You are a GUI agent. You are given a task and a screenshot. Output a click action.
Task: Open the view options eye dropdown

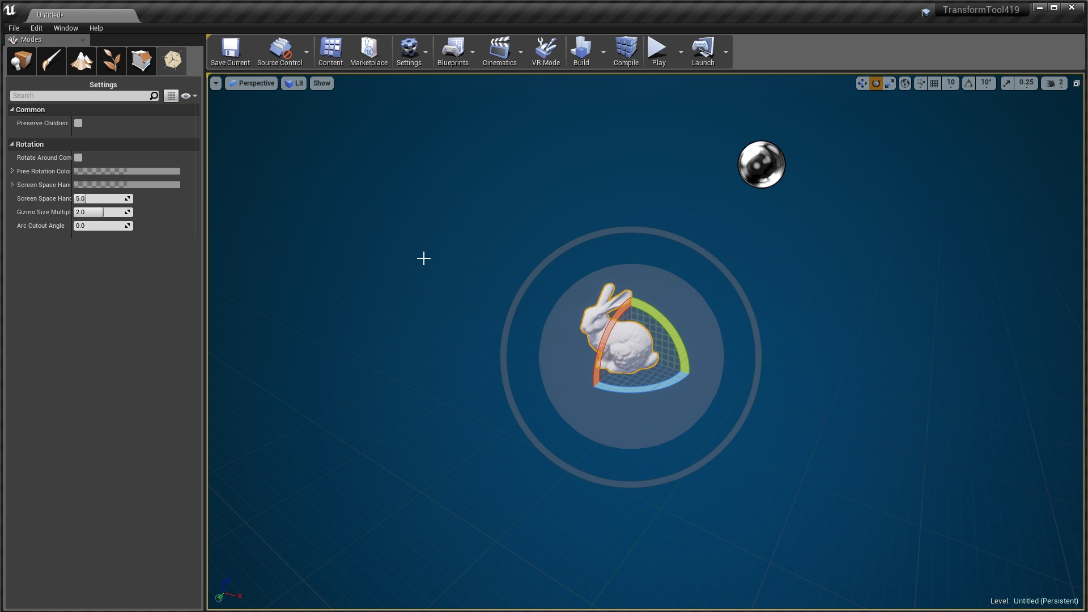pyautogui.click(x=189, y=96)
